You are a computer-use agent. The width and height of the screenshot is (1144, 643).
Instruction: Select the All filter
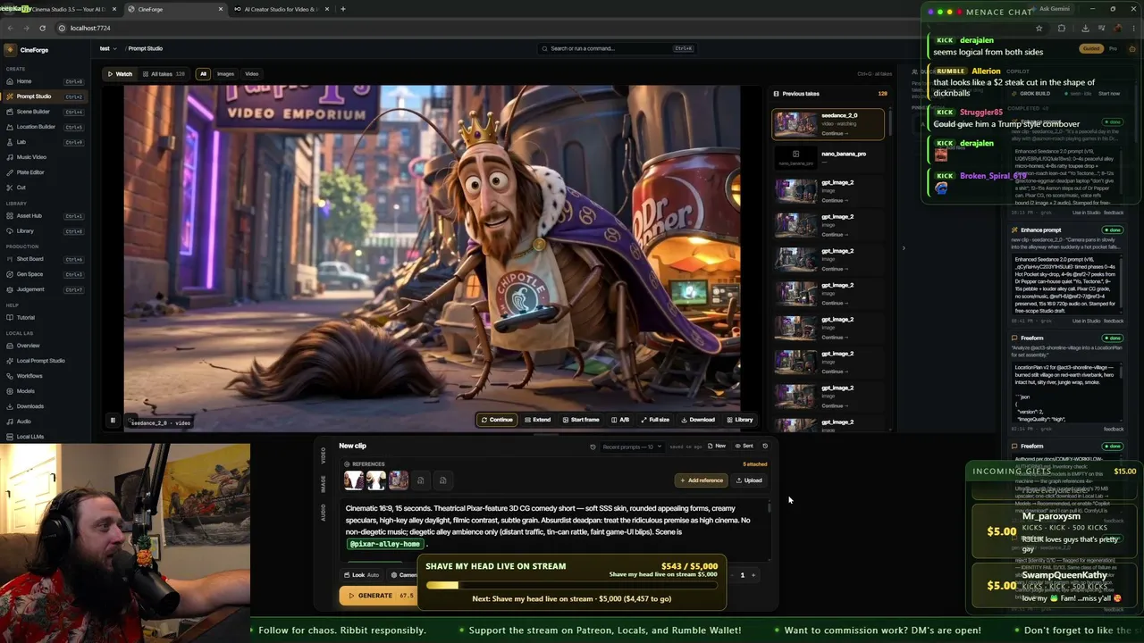pos(203,74)
